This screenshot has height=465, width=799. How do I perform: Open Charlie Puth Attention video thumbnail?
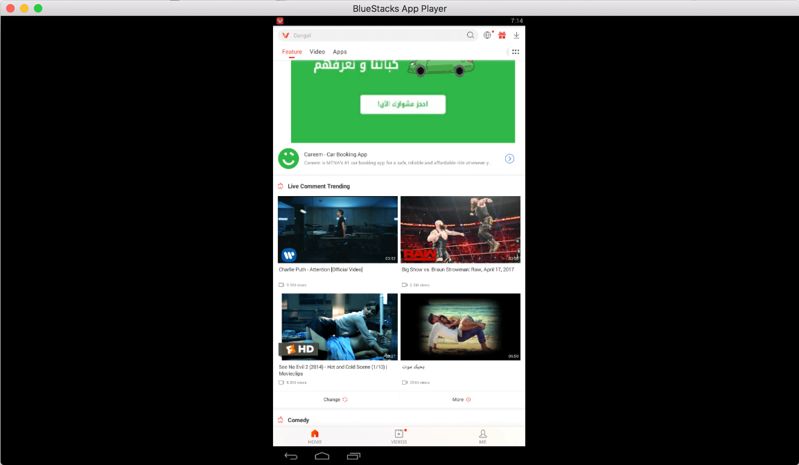click(x=337, y=229)
